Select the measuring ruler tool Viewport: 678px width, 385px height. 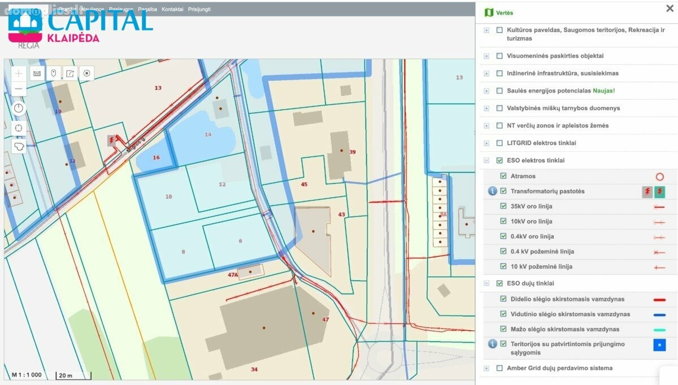pos(37,73)
